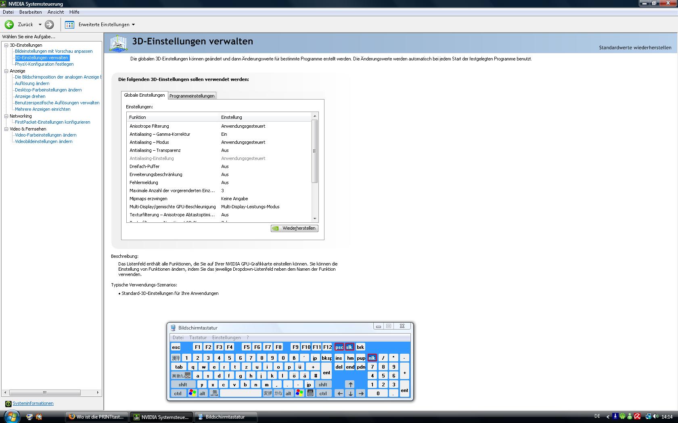
Task: Toggle the left alt key
Action: (x=203, y=393)
